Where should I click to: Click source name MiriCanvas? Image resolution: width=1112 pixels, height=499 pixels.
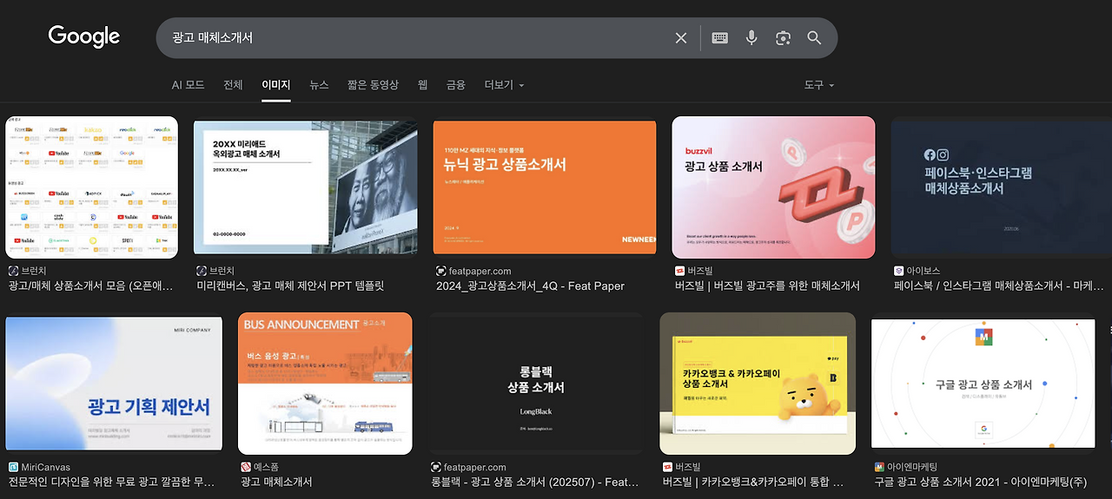[x=45, y=467]
